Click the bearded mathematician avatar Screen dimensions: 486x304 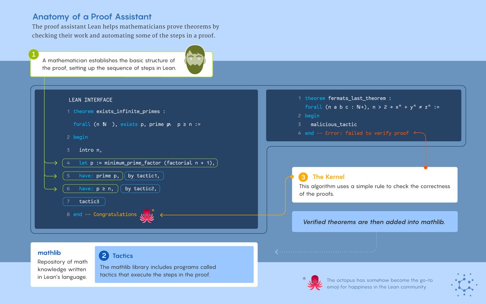point(195,60)
